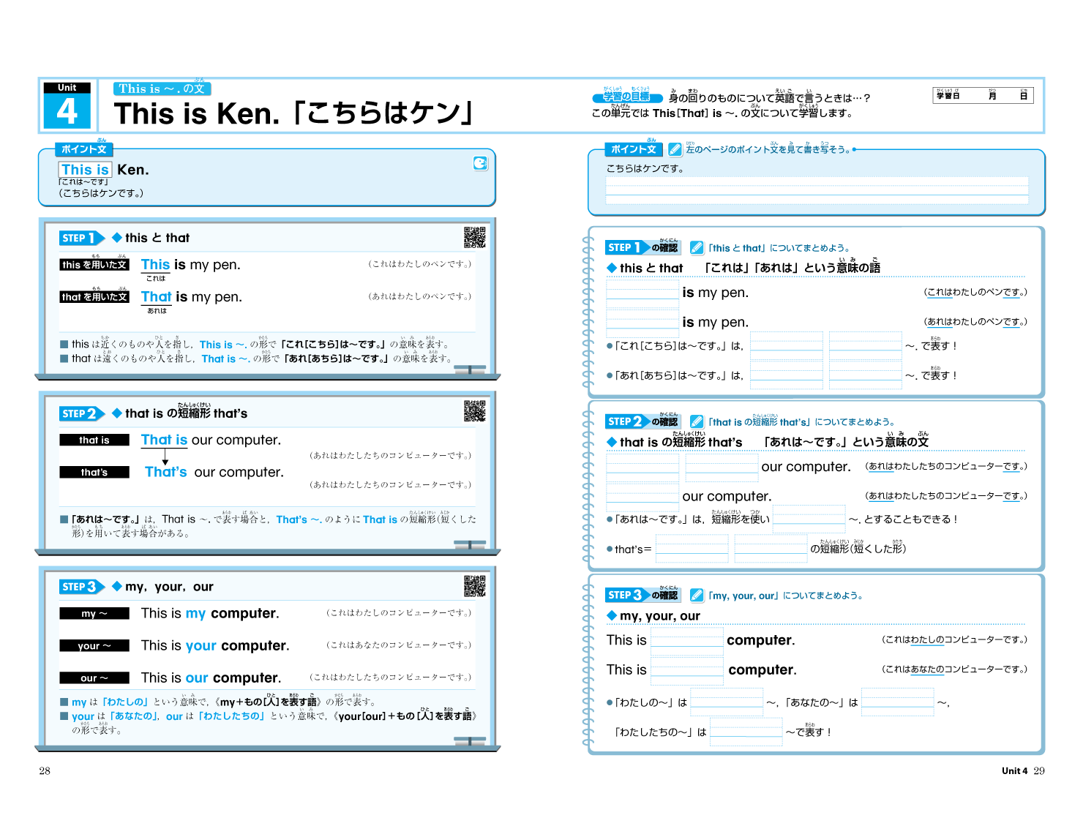Click the eraser tray at bottom of STEP 1 board

[469, 369]
